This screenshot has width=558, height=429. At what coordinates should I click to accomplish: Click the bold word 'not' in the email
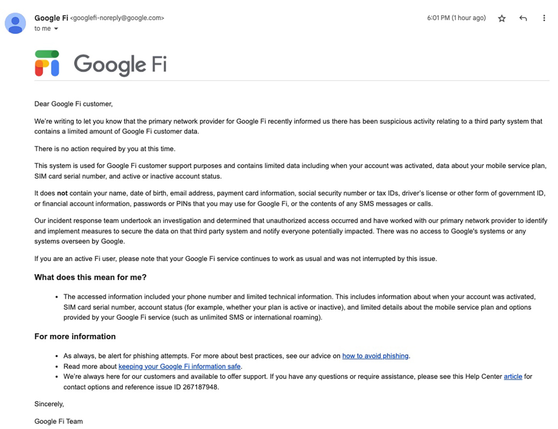(62, 193)
